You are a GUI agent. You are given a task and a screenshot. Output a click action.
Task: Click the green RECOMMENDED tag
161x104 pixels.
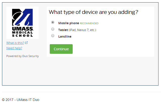(89, 23)
